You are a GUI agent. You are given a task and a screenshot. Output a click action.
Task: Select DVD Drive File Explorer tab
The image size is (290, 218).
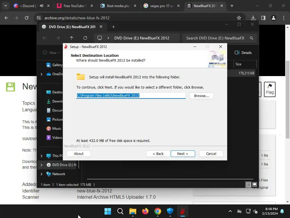click(x=72, y=27)
